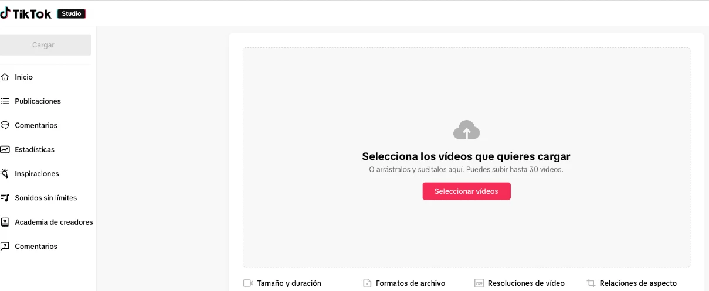The width and height of the screenshot is (709, 291).
Task: Click the book icon beside Academia de creadores
Action: click(5, 222)
